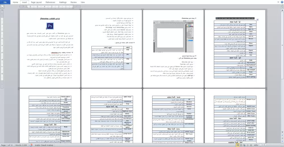Click the vertical scrollbar up arrow
Viewport: 284px width, 147px height.
point(282,10)
